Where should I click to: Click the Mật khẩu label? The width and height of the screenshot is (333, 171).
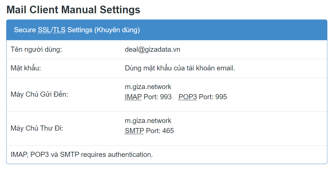[x=26, y=68]
